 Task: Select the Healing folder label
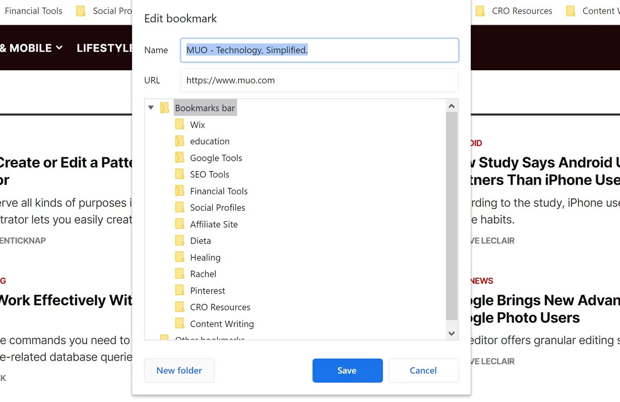point(205,257)
